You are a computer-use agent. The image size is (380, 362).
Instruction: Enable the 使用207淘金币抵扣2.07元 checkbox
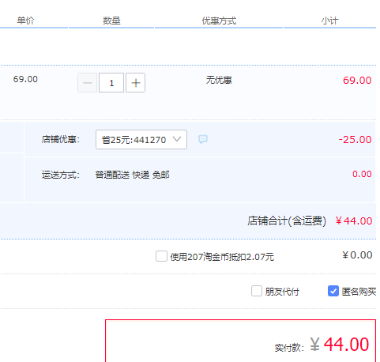161,256
